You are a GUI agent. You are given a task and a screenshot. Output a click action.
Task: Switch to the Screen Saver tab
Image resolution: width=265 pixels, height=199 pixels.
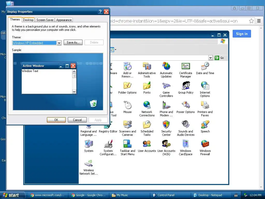(x=45, y=20)
